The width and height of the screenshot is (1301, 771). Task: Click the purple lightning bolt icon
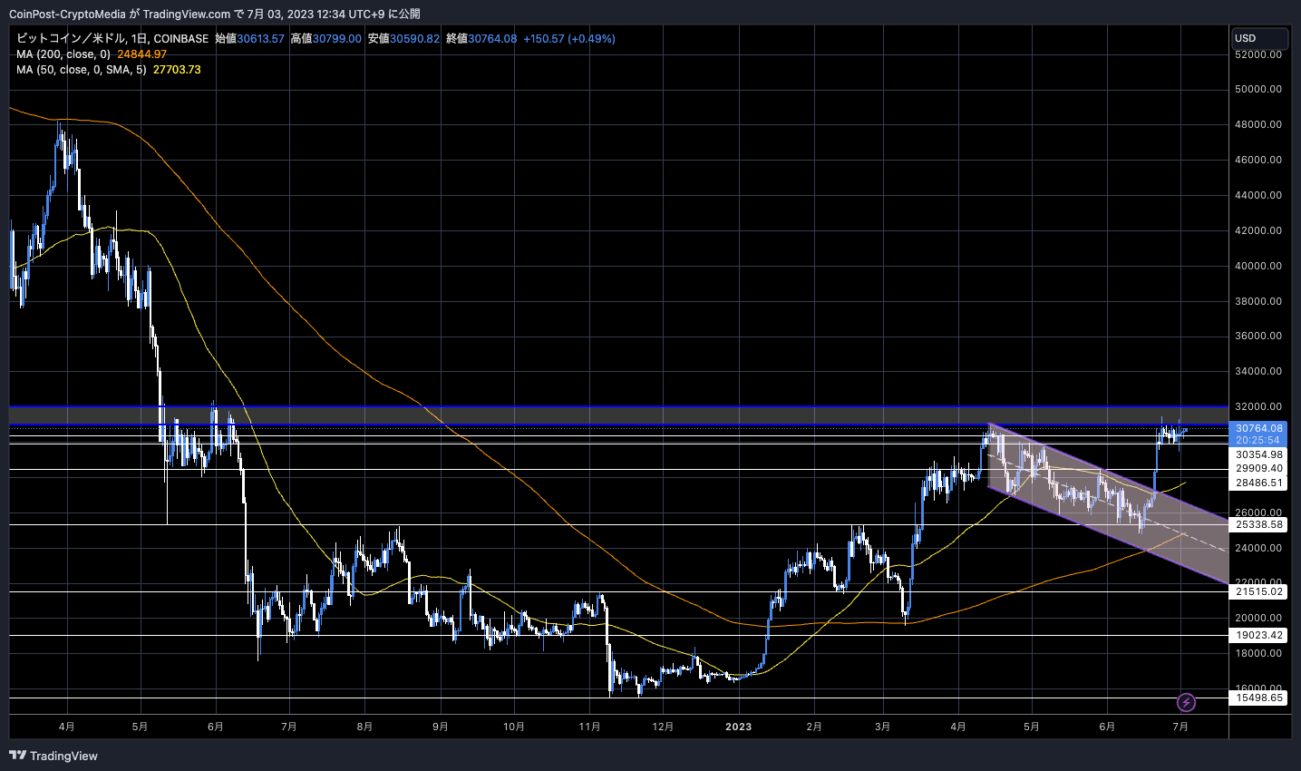click(x=1186, y=702)
